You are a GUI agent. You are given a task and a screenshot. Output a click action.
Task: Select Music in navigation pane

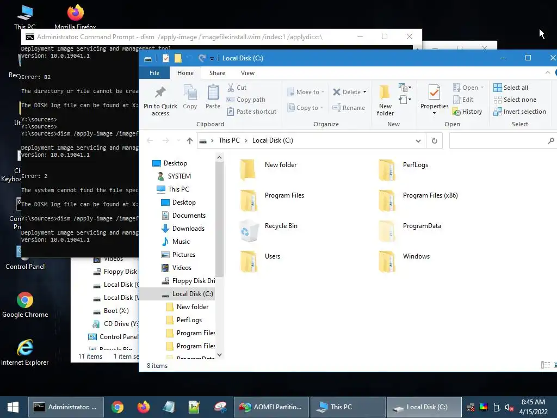pyautogui.click(x=176, y=242)
